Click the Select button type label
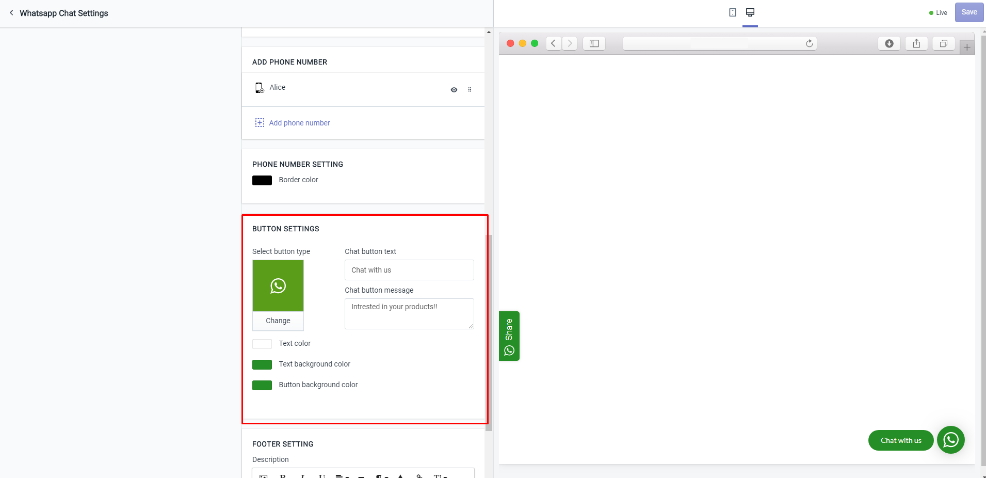Viewport: 986px width, 478px height. pos(281,251)
